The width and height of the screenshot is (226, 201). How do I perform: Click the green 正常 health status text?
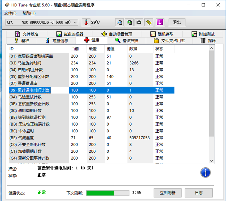41,192
